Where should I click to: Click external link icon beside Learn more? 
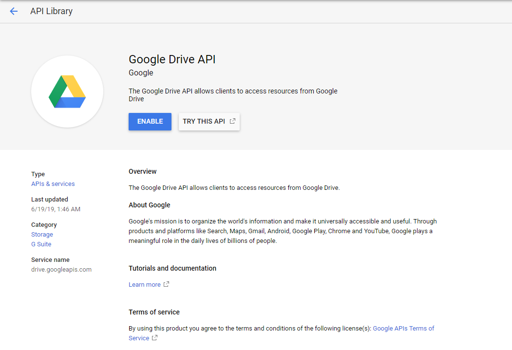point(166,284)
